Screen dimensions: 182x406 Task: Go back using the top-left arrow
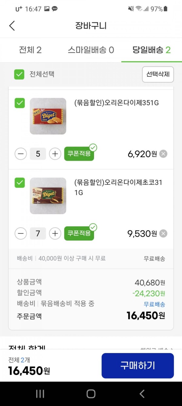(12, 26)
